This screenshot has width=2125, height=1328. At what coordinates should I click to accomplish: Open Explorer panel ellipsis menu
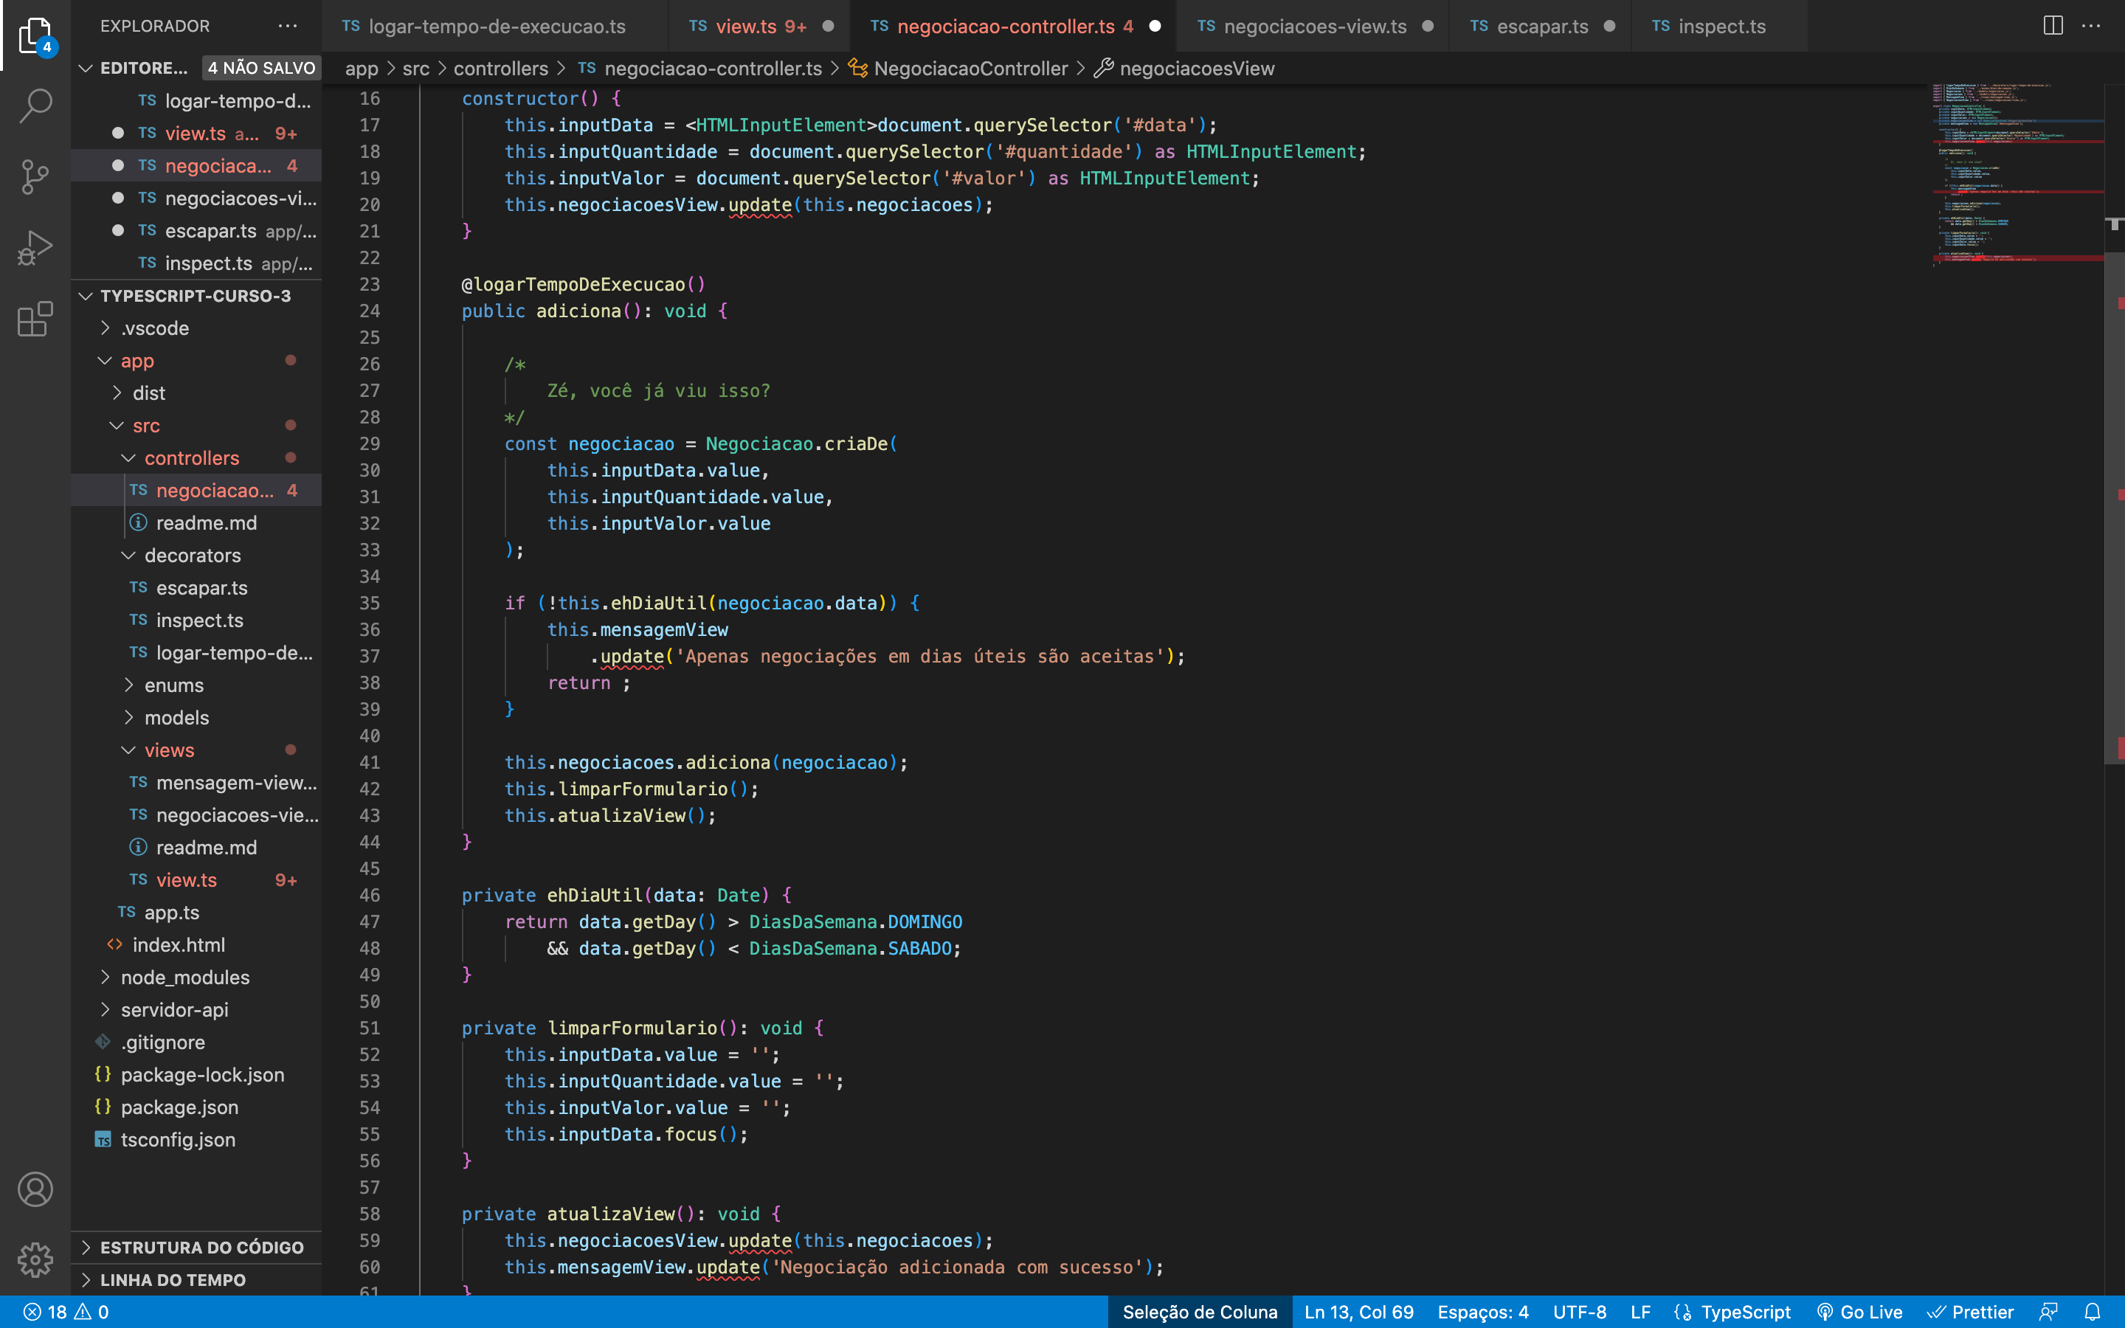coord(288,27)
